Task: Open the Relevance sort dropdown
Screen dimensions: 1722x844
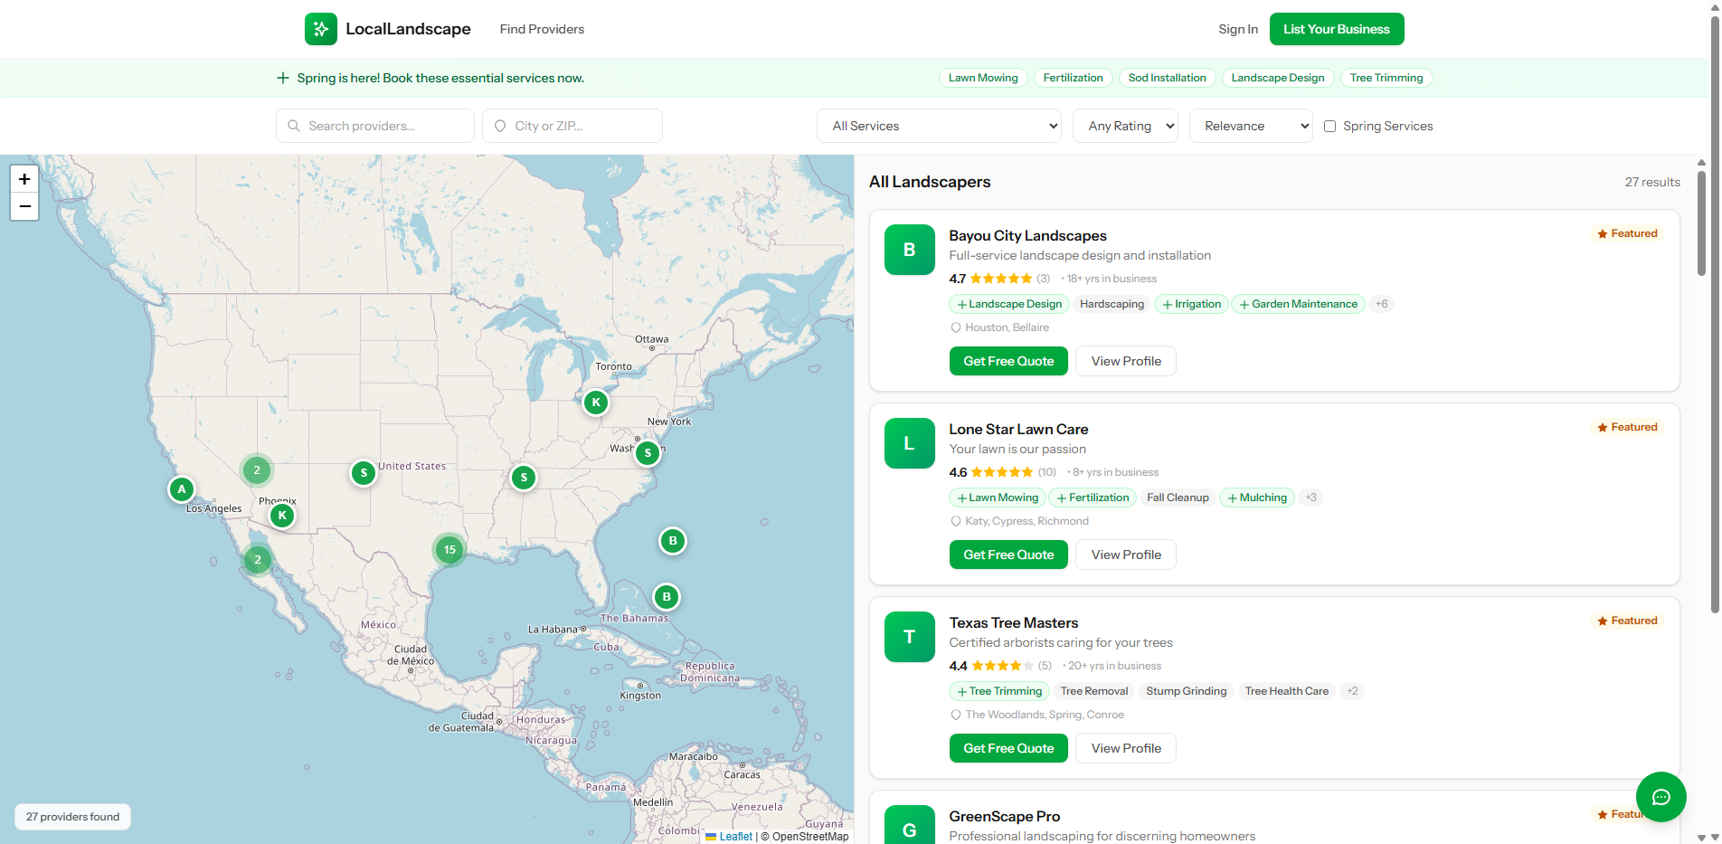Action: [1252, 126]
